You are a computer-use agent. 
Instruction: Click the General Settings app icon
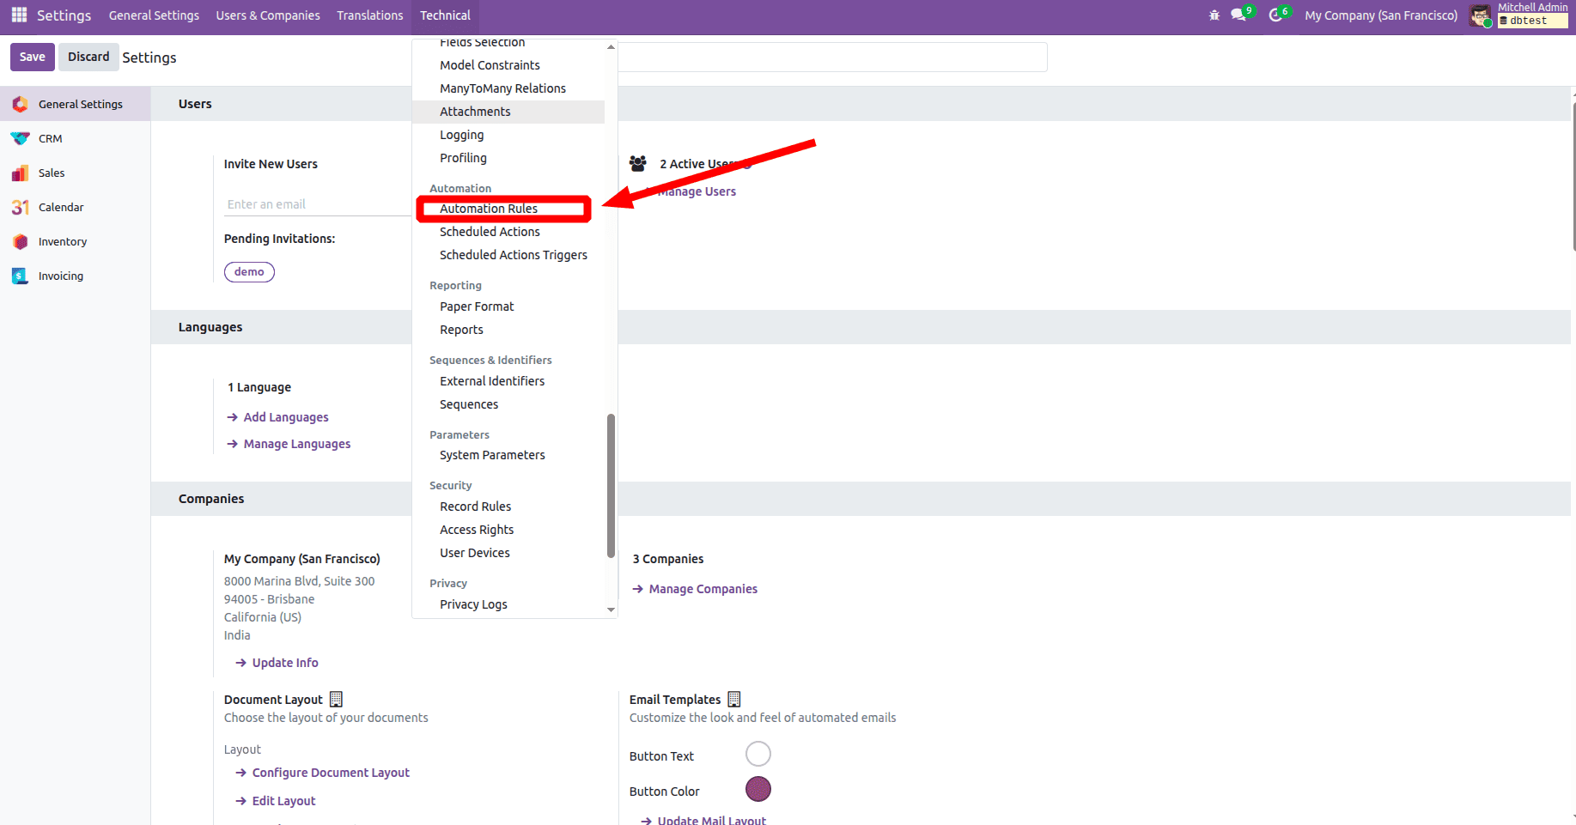(x=21, y=104)
